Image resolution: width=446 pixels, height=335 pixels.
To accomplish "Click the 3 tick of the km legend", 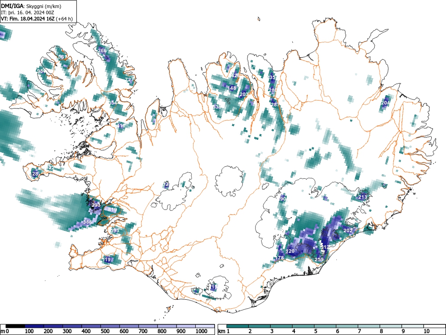I will point(272,331).
